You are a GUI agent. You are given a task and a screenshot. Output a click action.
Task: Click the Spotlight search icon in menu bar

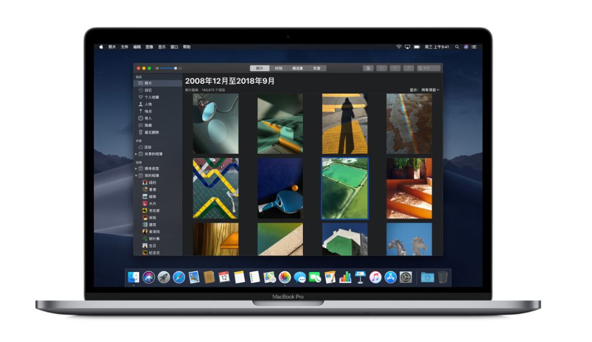[x=457, y=47]
